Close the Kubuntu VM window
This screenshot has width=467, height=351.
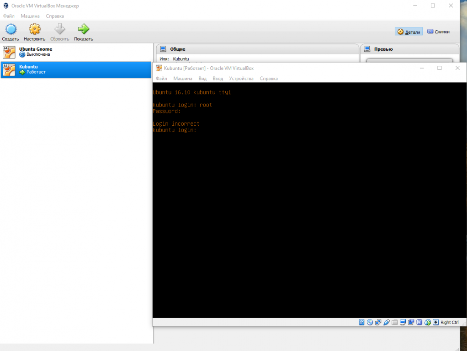click(457, 68)
